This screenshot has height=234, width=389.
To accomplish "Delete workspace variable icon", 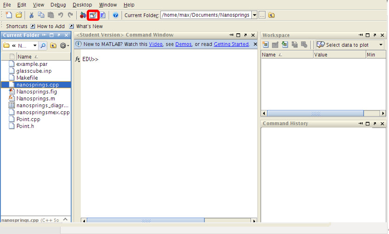I will (x=304, y=44).
